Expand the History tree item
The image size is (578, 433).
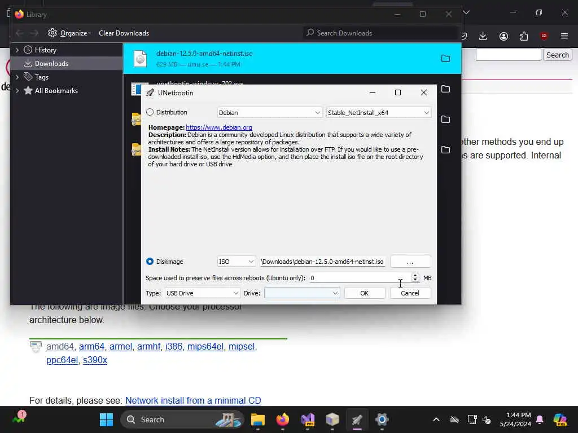coord(17,50)
